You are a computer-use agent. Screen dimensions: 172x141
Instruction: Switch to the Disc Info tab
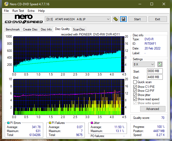(46, 29)
